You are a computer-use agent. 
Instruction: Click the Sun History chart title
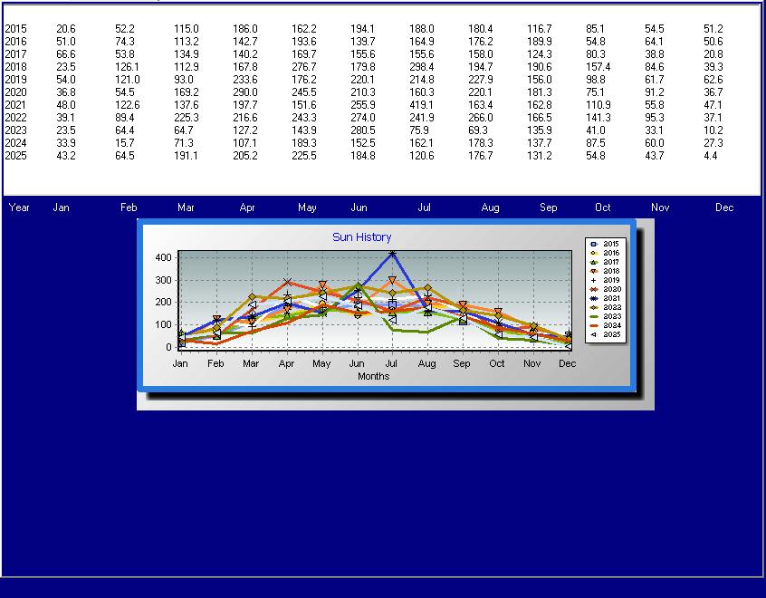[x=362, y=237]
